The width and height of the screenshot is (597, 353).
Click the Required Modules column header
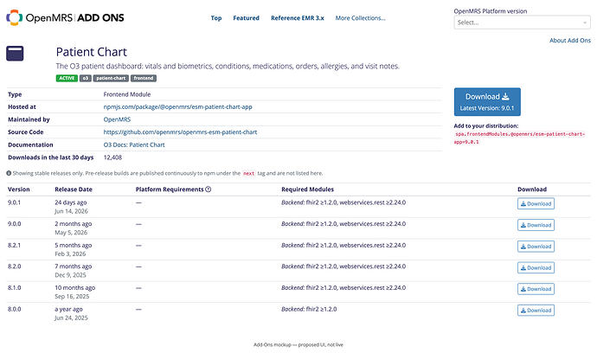(x=308, y=189)
